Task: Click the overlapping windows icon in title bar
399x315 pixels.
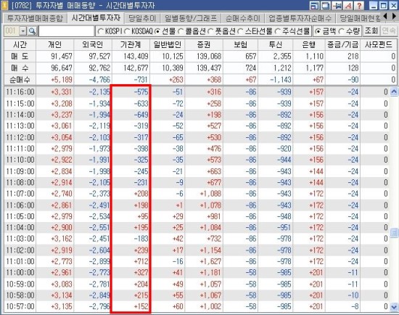Action: [326, 5]
